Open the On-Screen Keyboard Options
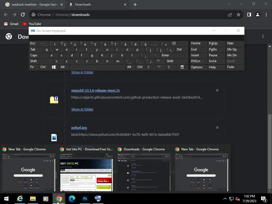Viewport: 272px width, 204px height. point(198,67)
